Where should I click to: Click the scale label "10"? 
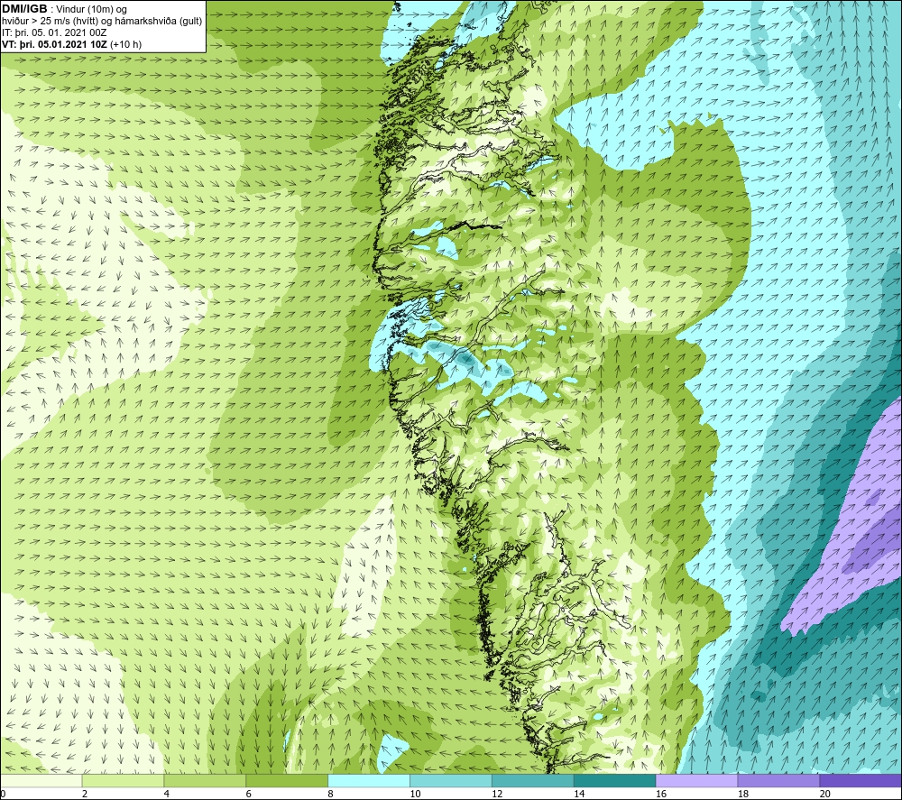click(x=415, y=794)
